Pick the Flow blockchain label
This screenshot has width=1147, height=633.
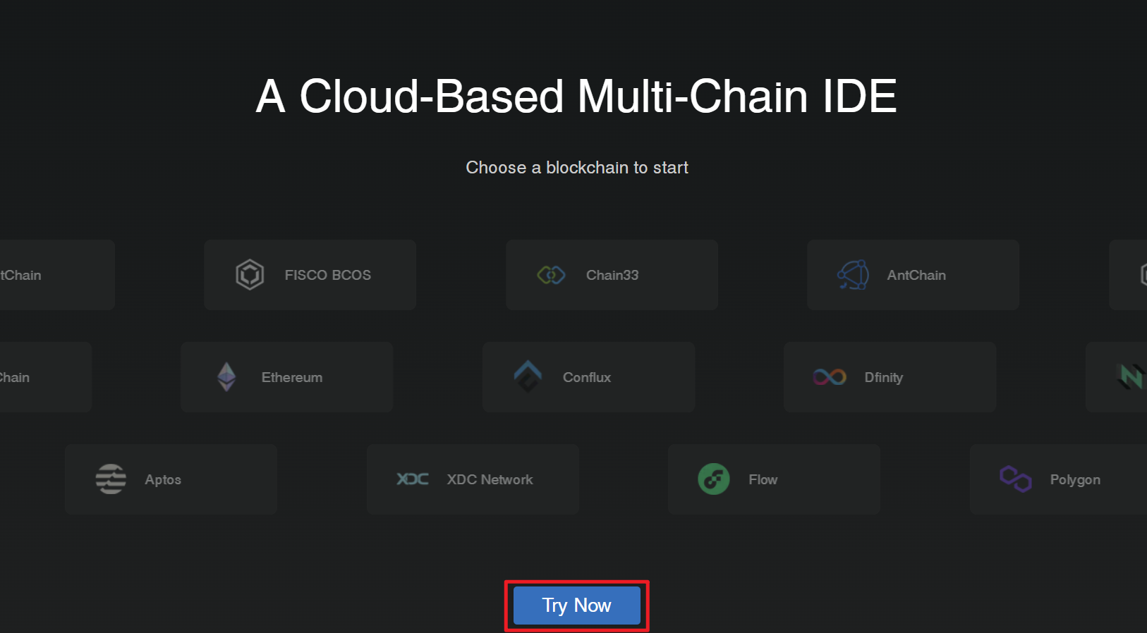coord(763,479)
